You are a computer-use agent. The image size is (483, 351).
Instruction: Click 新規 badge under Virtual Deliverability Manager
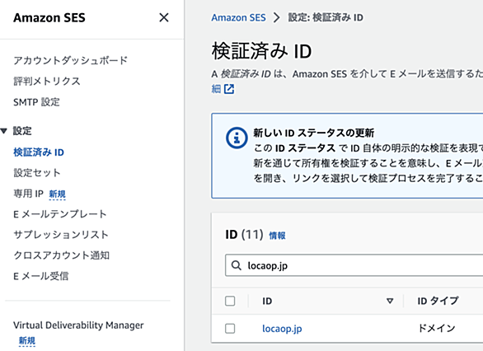coord(27,341)
